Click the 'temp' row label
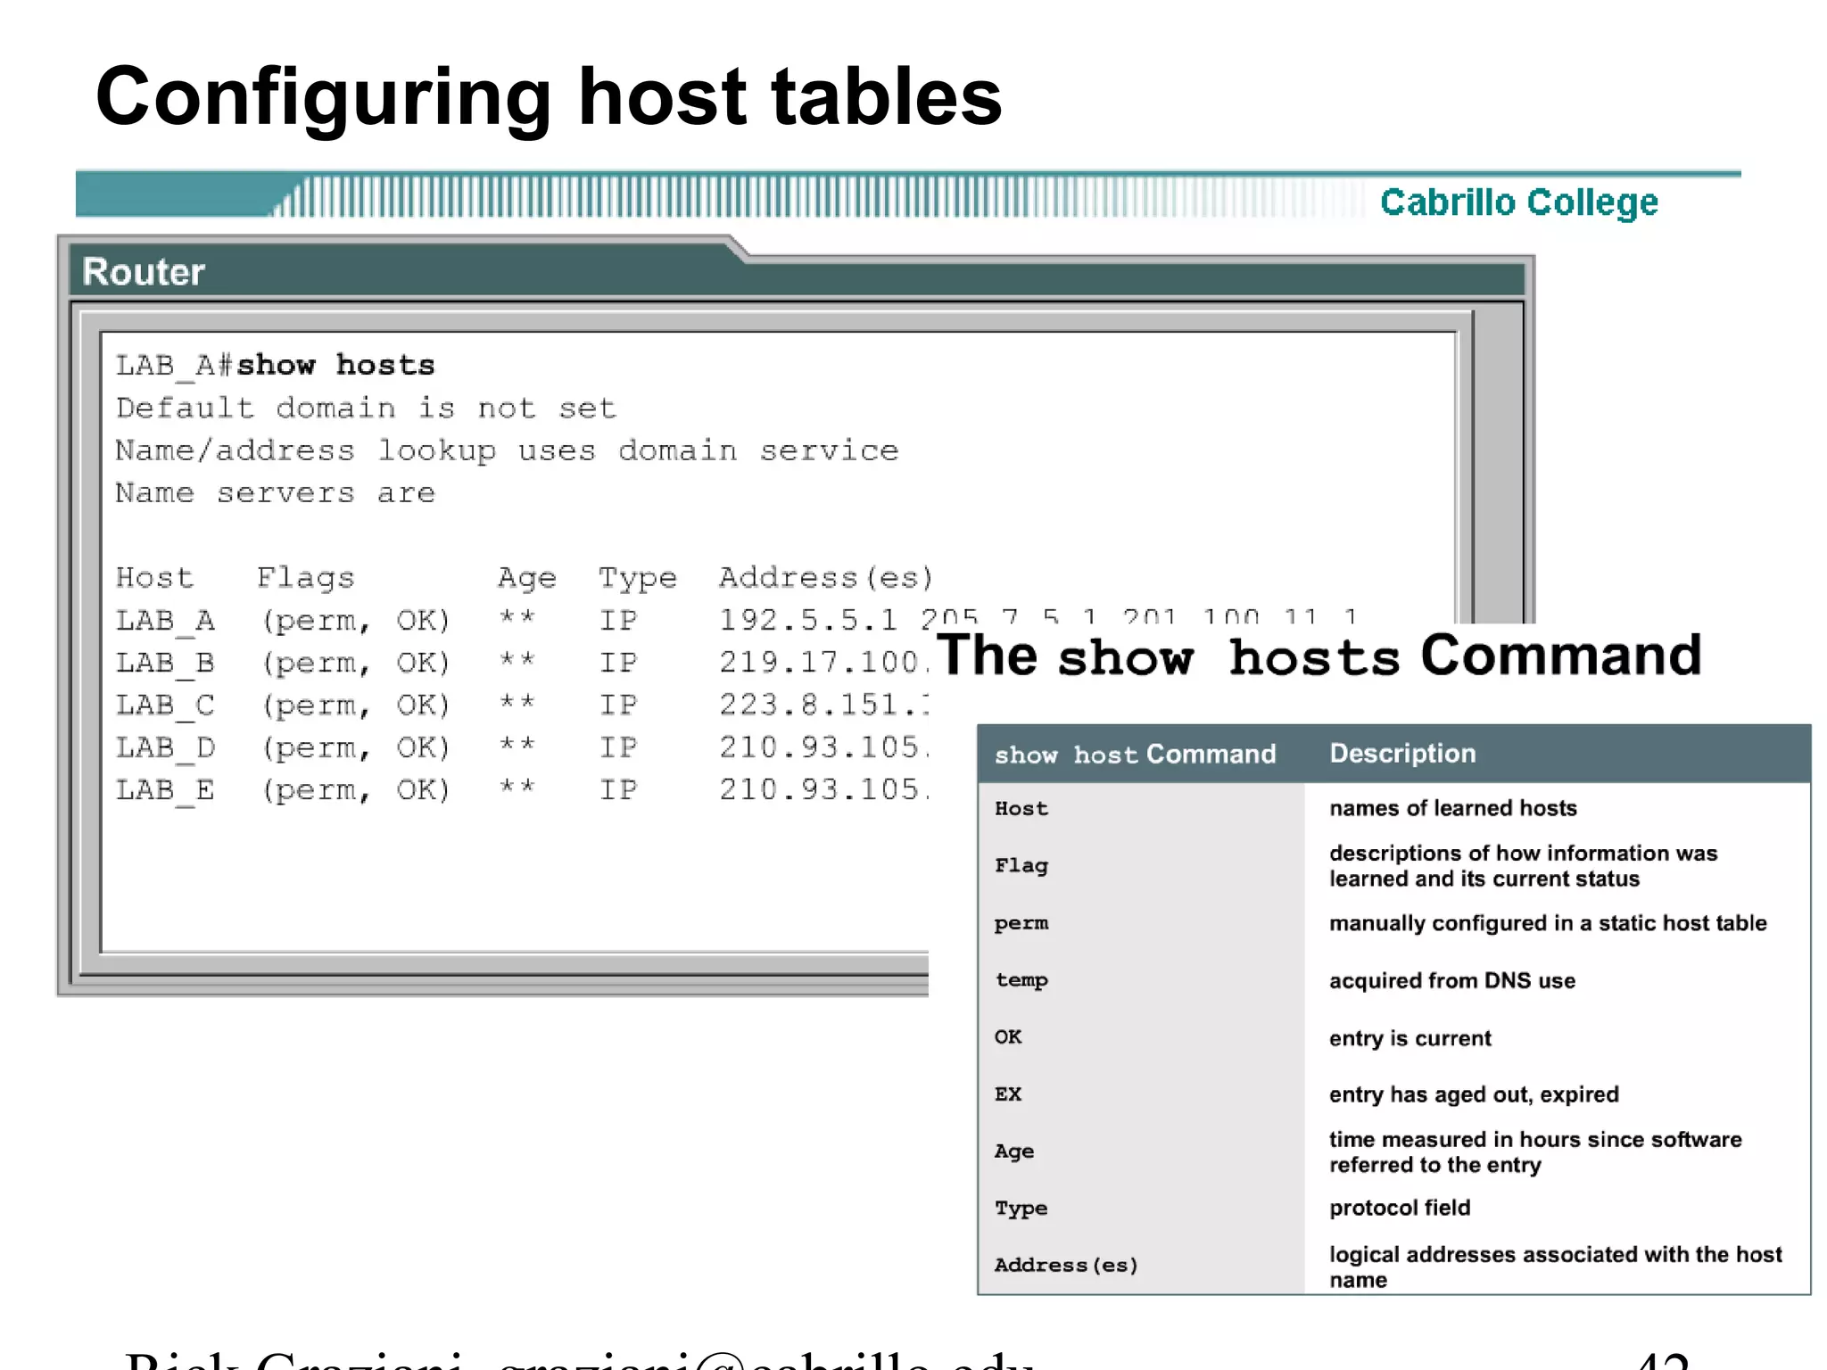Viewport: 1827px width, 1370px height. point(1021,980)
